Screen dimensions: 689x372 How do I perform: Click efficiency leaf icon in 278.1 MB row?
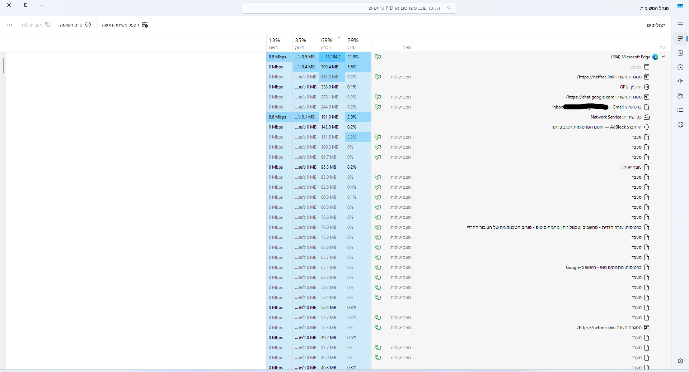click(378, 97)
